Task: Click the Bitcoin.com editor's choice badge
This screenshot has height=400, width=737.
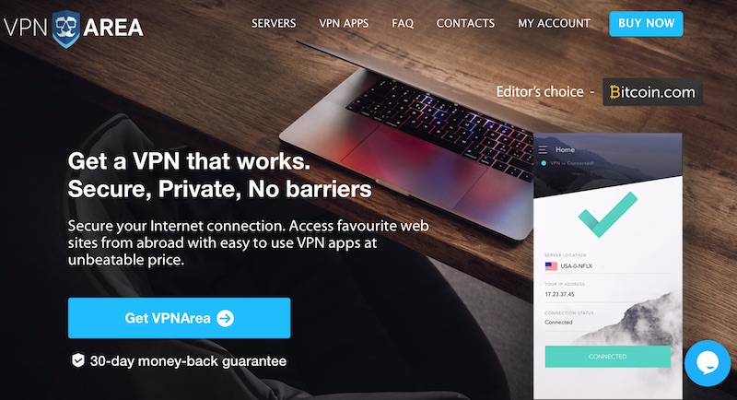Action: tap(652, 91)
